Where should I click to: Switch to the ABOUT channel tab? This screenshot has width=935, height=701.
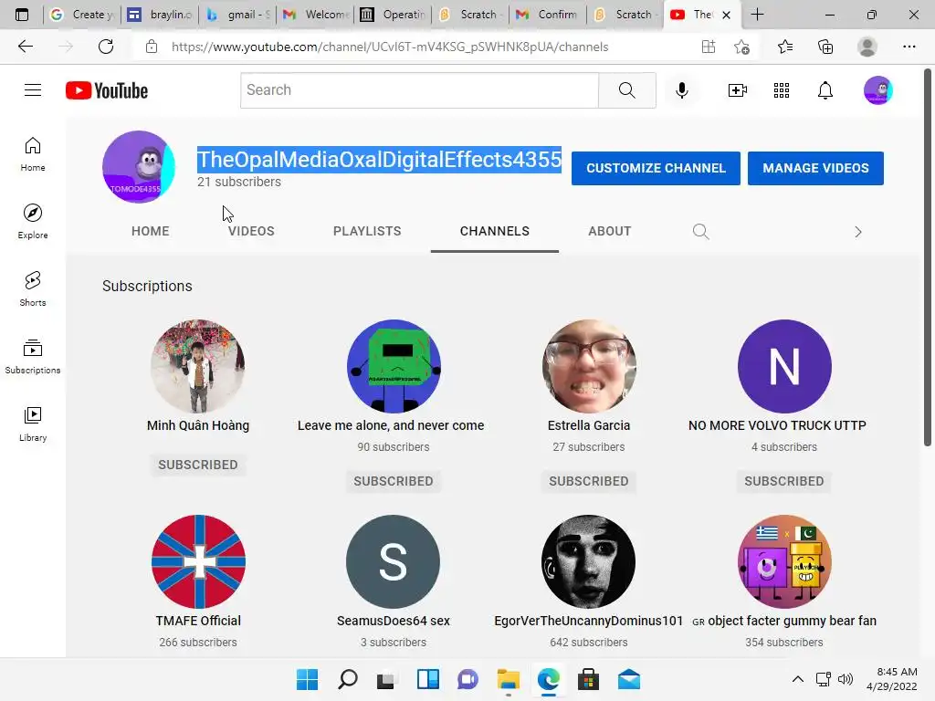click(609, 231)
